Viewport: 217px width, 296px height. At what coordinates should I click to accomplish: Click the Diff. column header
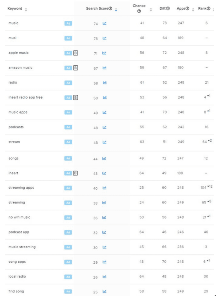coord(163,8)
